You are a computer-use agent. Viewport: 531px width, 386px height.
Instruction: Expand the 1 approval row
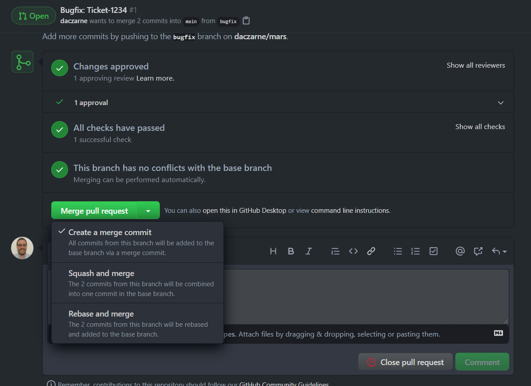[x=501, y=103]
